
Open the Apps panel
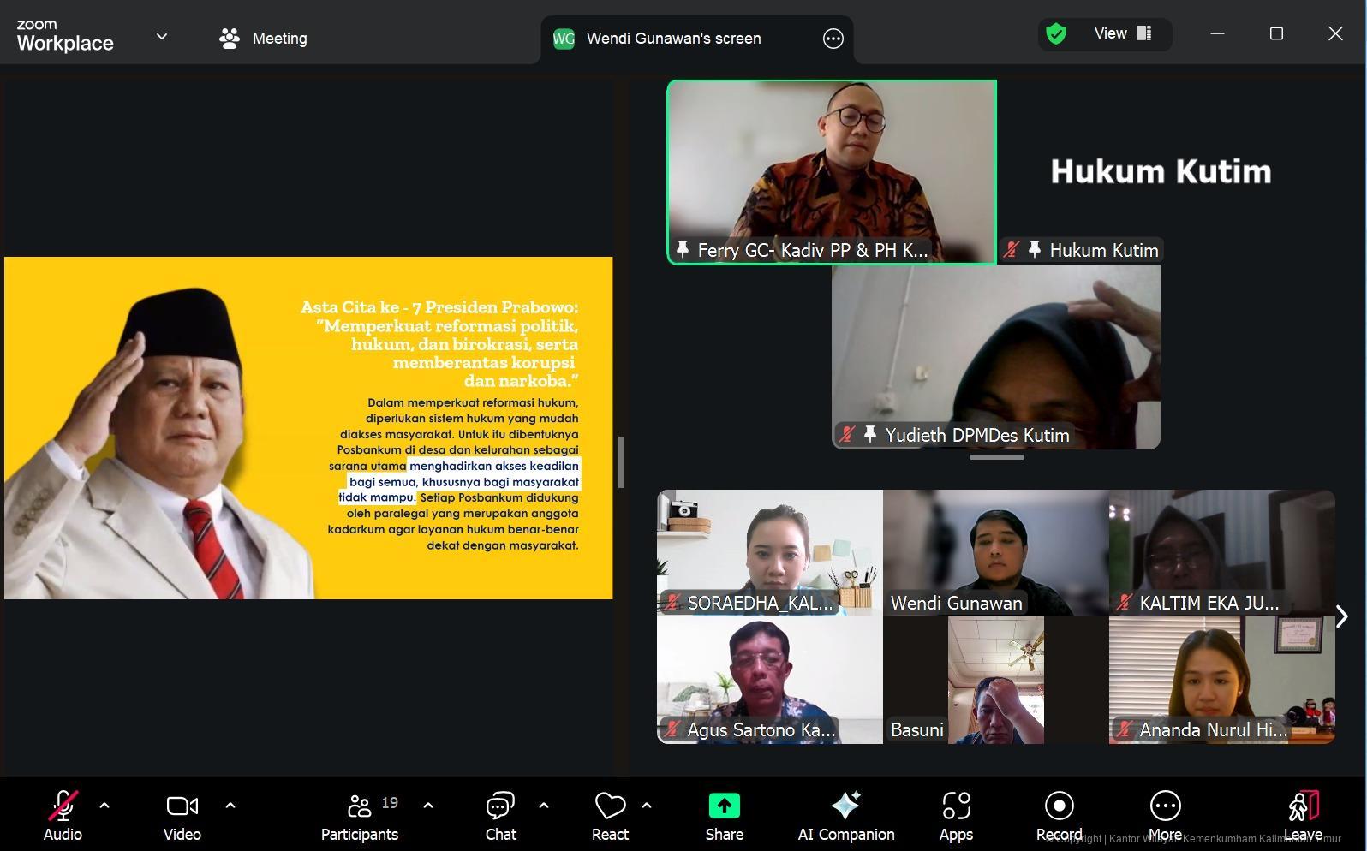tap(956, 816)
